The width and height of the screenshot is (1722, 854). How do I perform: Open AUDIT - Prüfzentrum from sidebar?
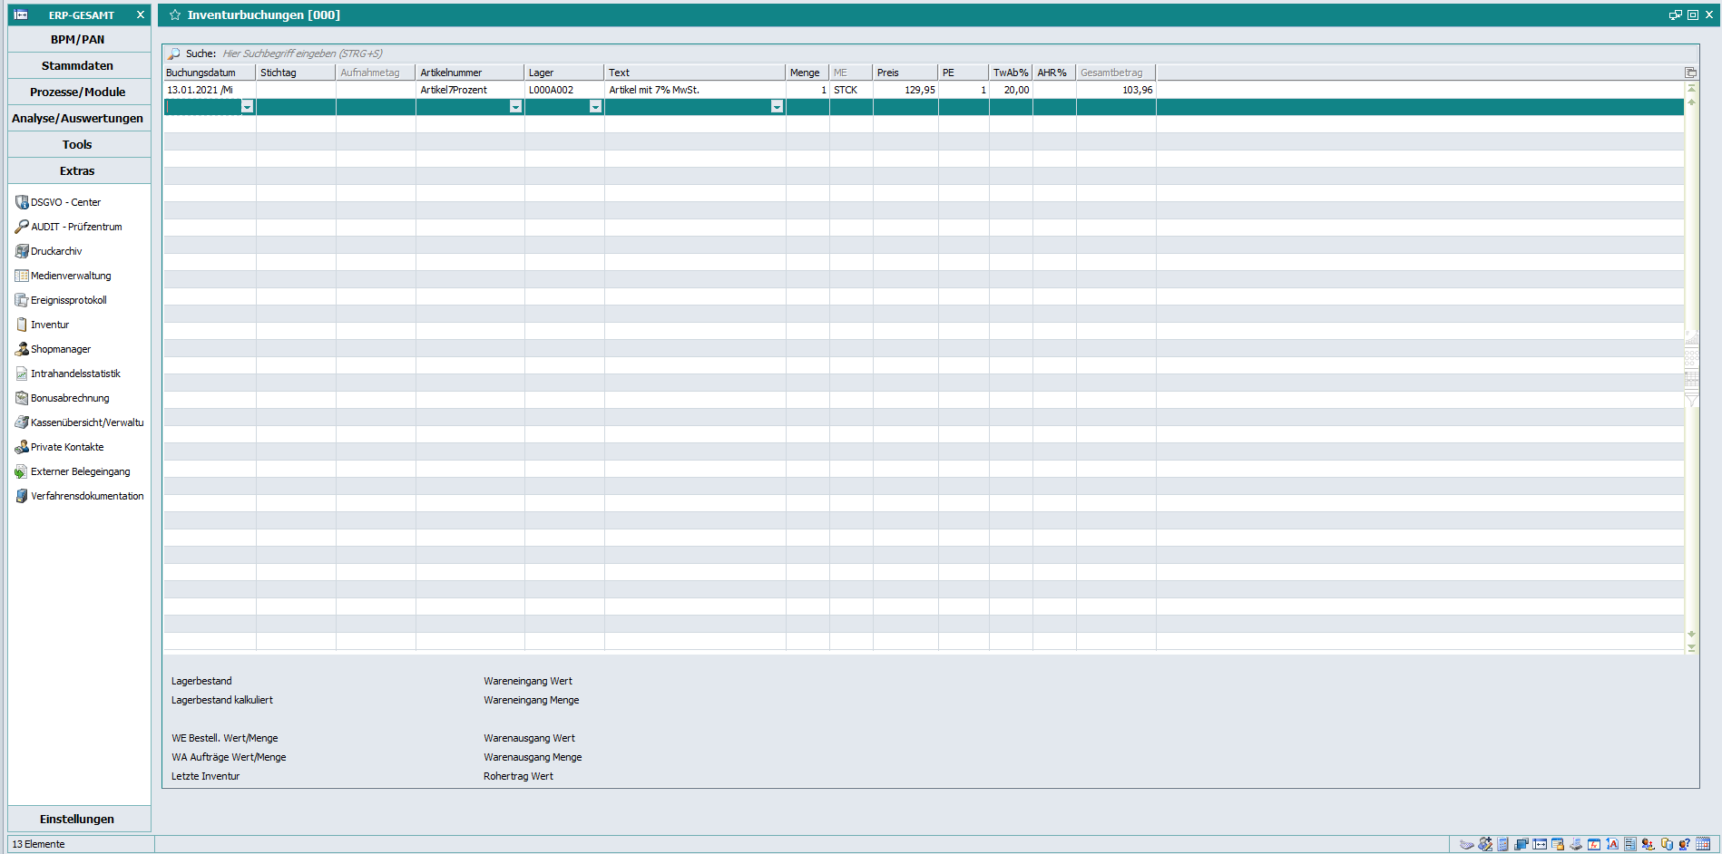pos(76,227)
